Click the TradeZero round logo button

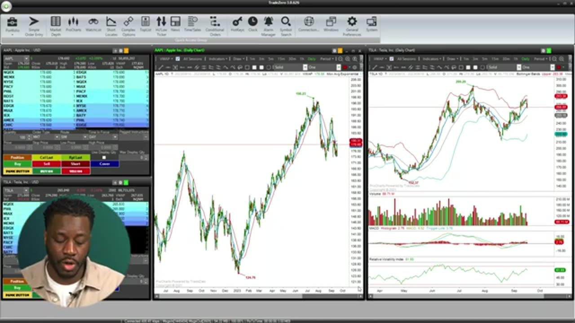coord(6,6)
